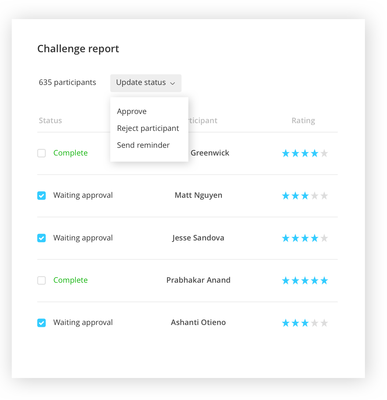Click third star in Ashanti Otieno's rating
Image resolution: width=387 pixels, height=400 pixels.
(x=305, y=323)
